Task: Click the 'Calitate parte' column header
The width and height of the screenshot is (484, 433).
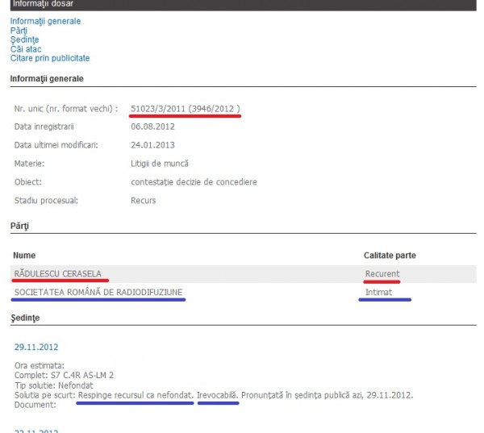Action: tap(390, 255)
